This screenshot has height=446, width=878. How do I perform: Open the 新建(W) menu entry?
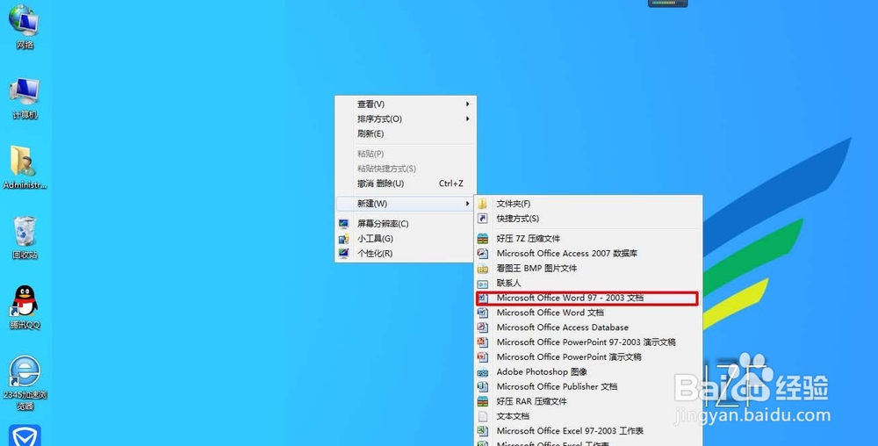click(406, 204)
